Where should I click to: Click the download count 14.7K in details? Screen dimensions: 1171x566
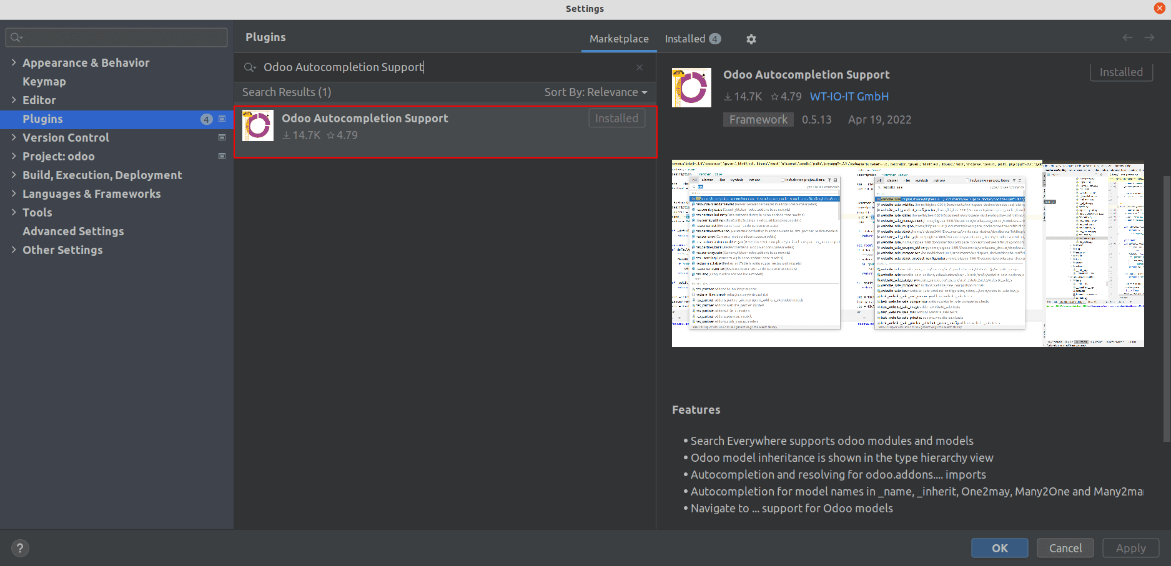pos(743,97)
